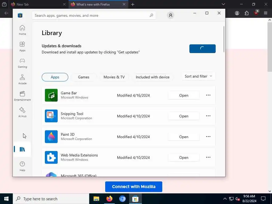Open the Help section

[22, 166]
